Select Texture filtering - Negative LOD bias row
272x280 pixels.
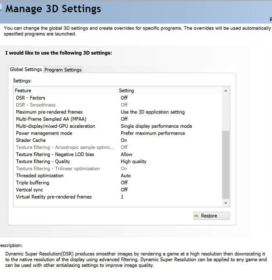click(118, 154)
